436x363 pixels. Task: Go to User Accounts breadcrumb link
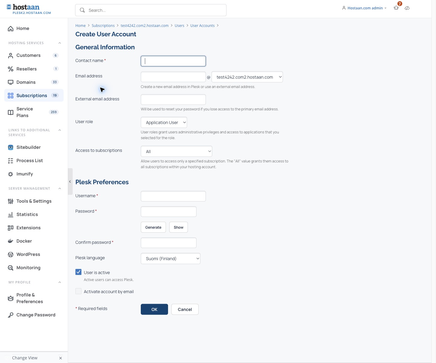(x=202, y=26)
